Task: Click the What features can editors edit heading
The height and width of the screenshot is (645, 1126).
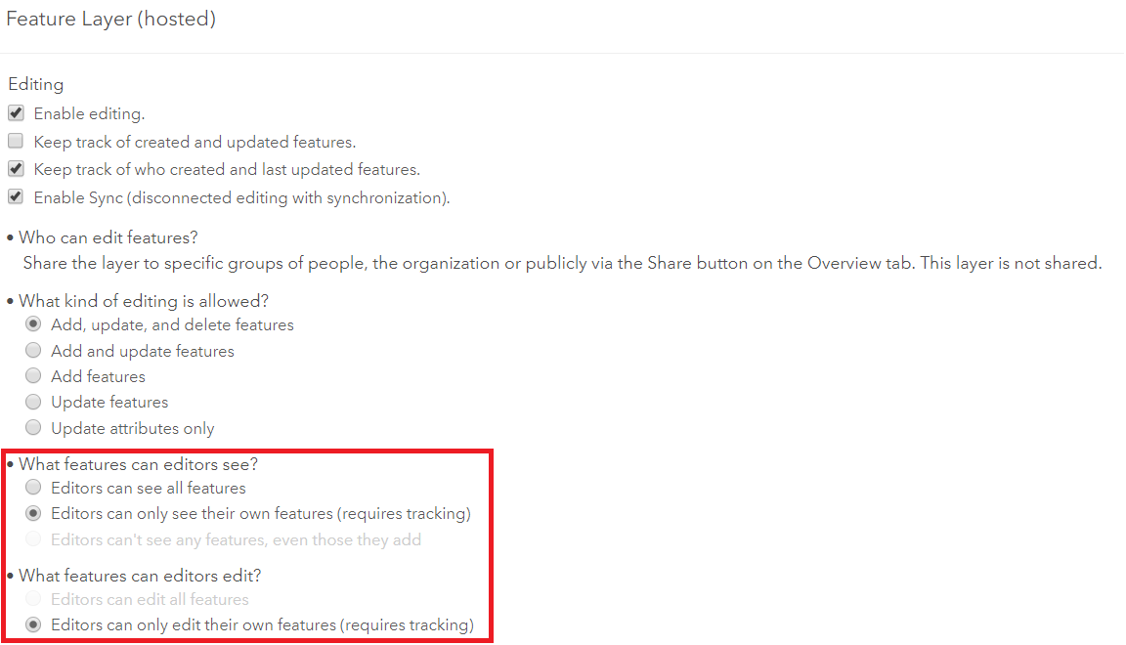Action: tap(140, 576)
